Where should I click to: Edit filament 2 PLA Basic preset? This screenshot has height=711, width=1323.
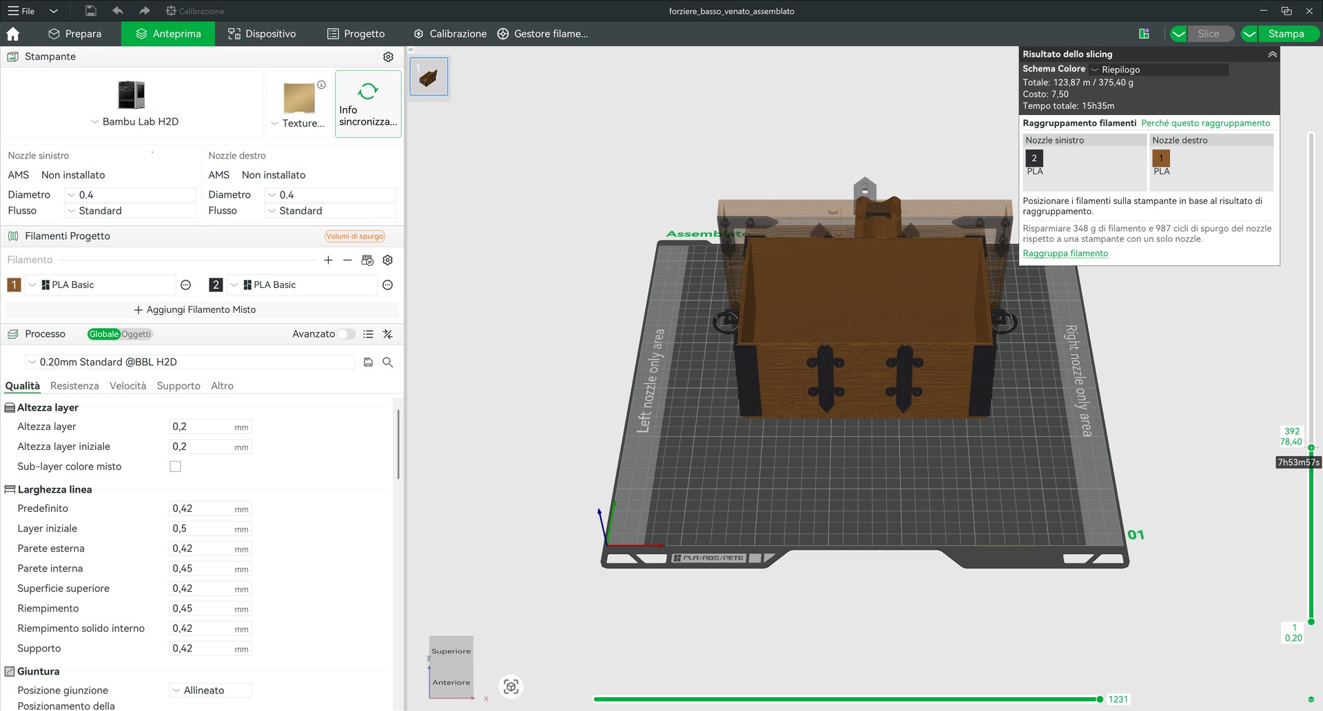pos(388,285)
